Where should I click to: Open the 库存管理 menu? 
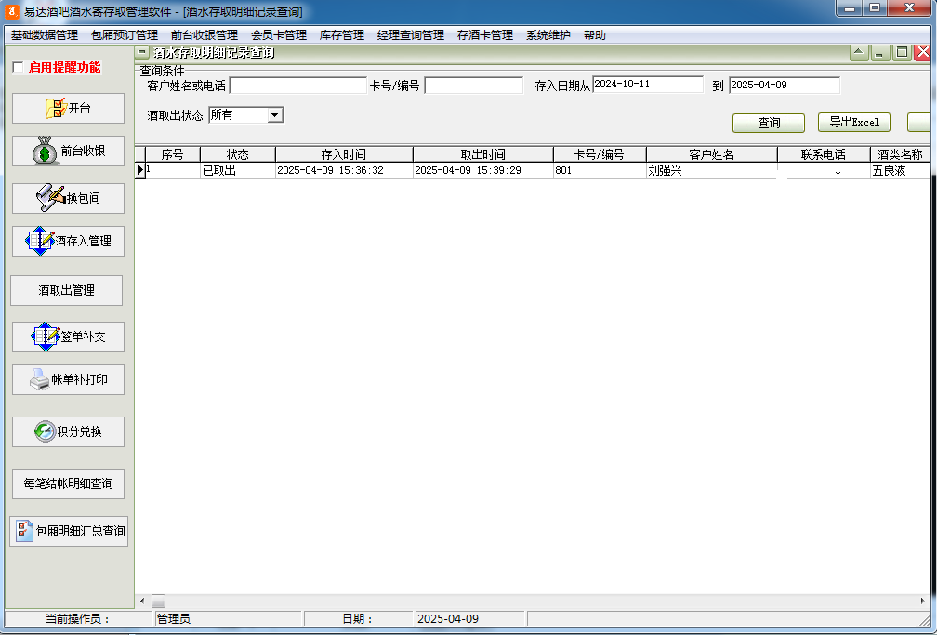click(341, 35)
